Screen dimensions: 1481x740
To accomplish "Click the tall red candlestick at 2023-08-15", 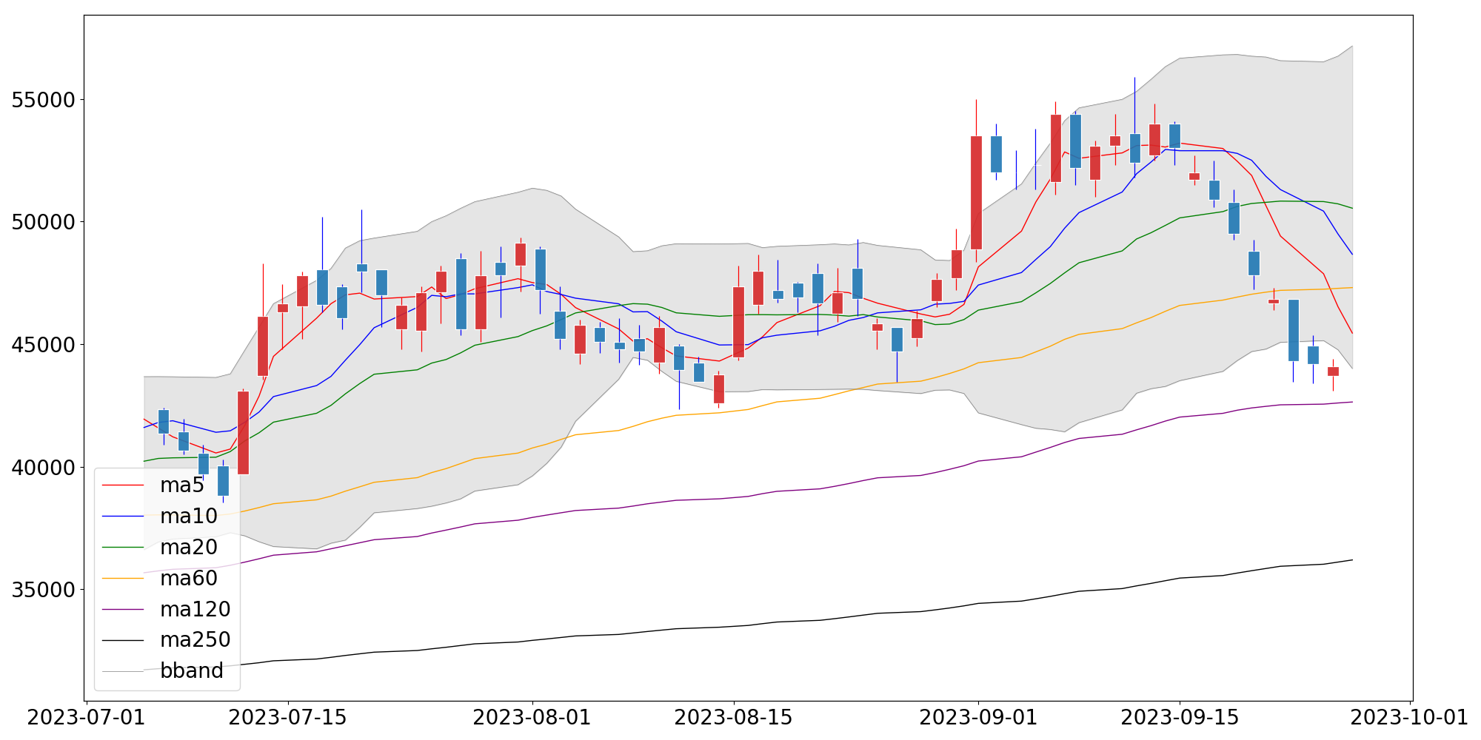I will tap(738, 322).
